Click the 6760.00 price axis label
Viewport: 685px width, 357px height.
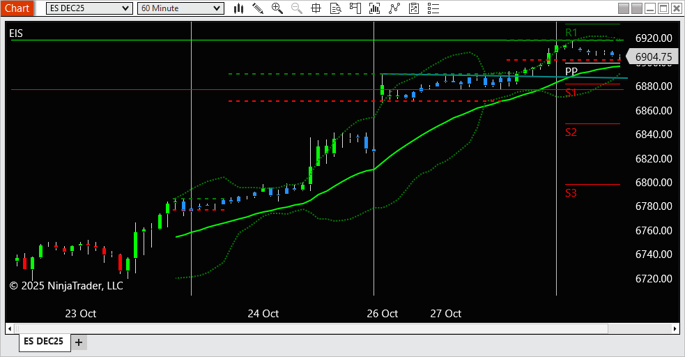(x=654, y=230)
